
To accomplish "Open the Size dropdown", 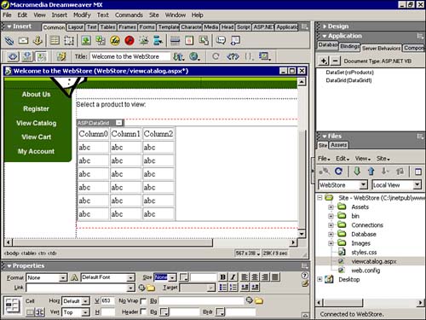I will pyautogui.click(x=172, y=277).
